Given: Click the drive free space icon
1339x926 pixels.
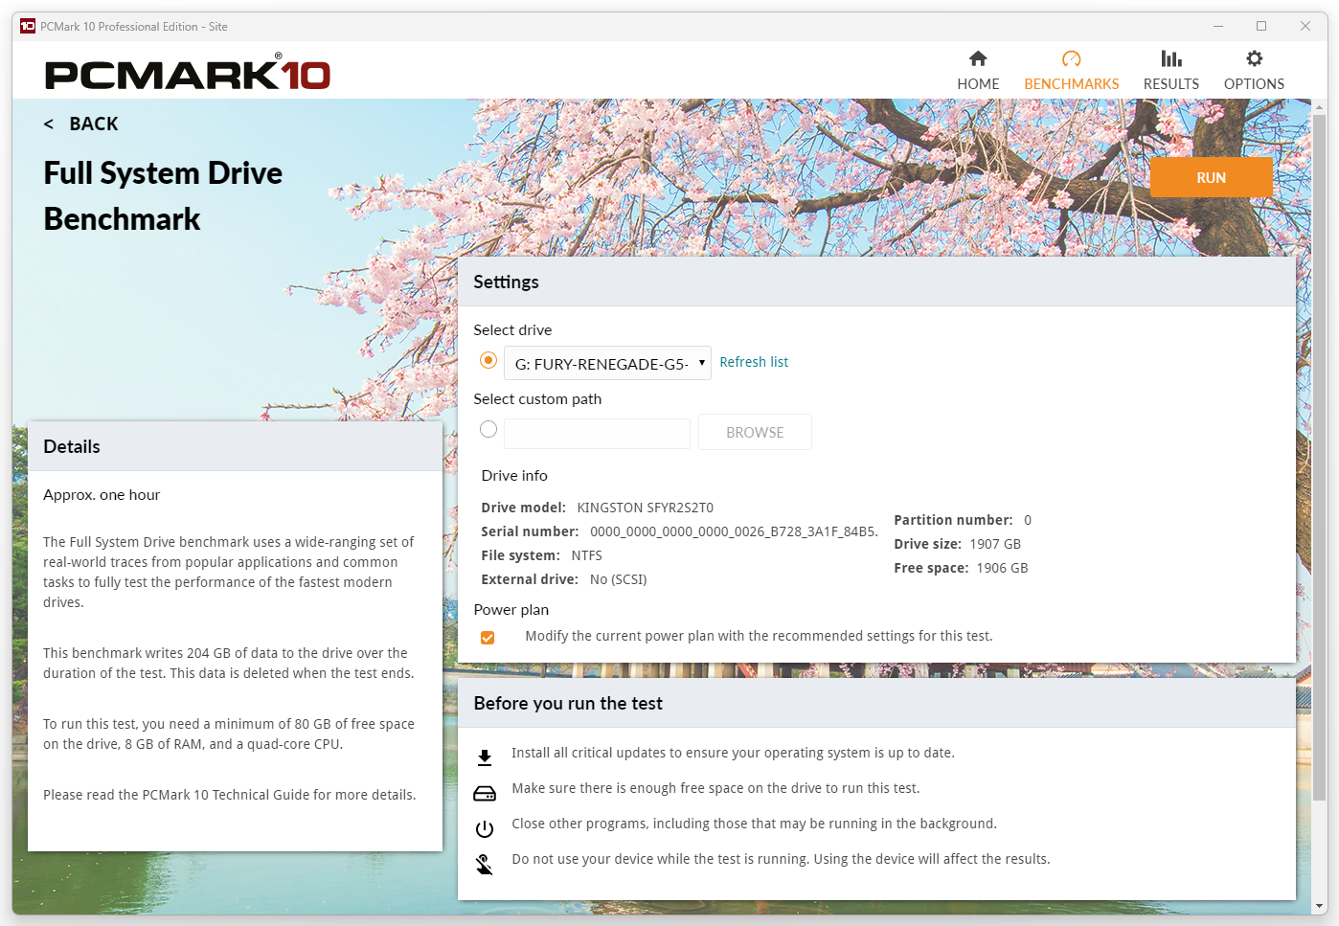Looking at the screenshot, I should [x=485, y=794].
